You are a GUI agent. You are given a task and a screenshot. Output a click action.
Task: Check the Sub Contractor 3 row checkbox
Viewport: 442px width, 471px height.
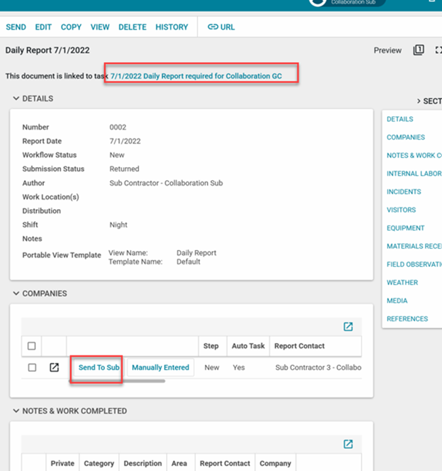(31, 367)
